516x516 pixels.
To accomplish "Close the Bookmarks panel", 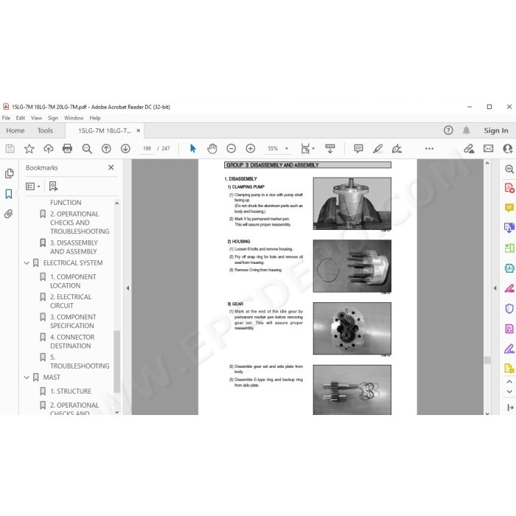I will coord(111,167).
